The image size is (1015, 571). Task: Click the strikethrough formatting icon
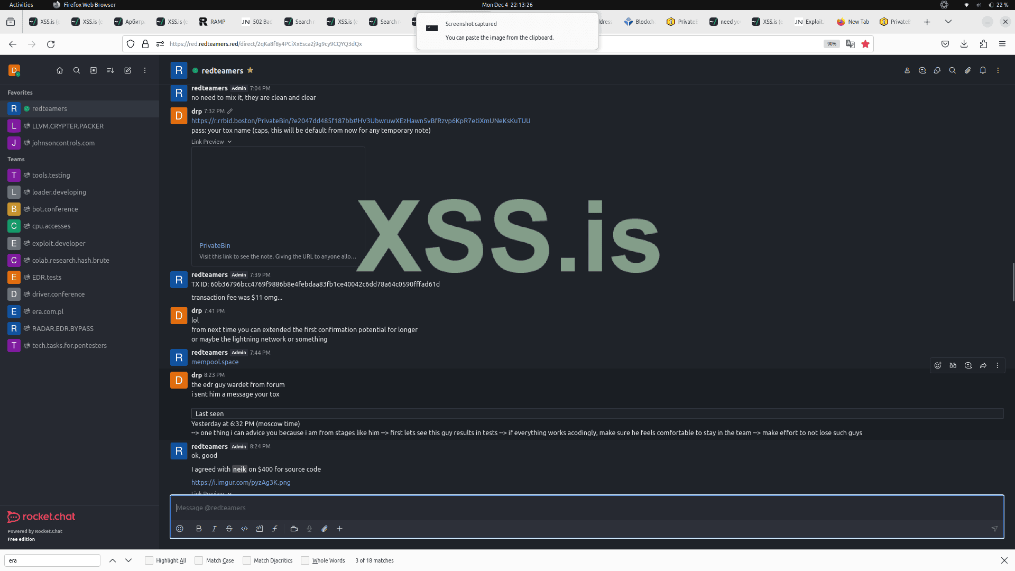pyautogui.click(x=229, y=529)
